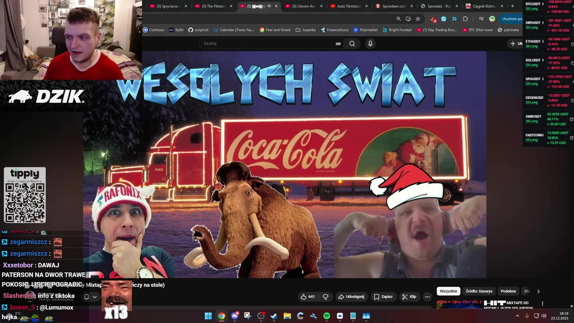
Task: Click the Uruchom ponownie update button
Action: pyautogui.click(x=511, y=19)
